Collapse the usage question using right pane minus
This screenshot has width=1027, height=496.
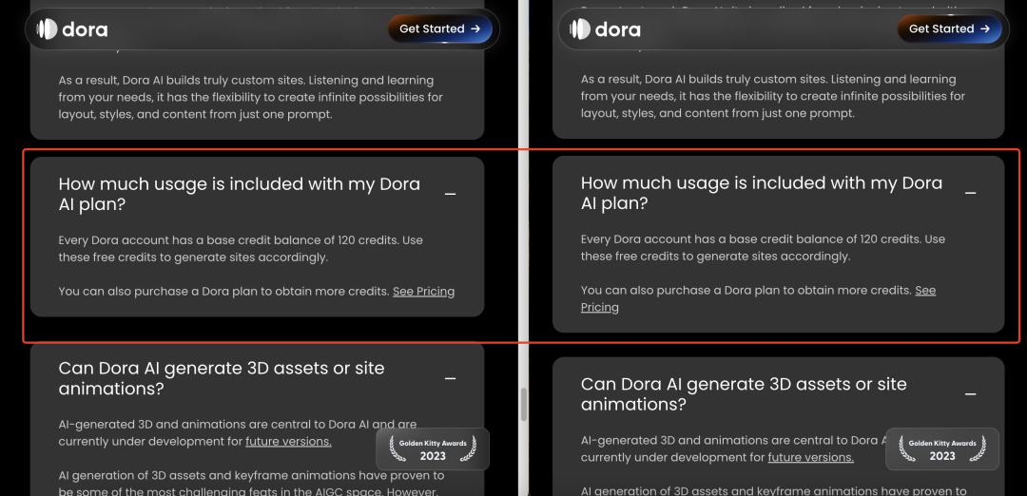point(970,193)
